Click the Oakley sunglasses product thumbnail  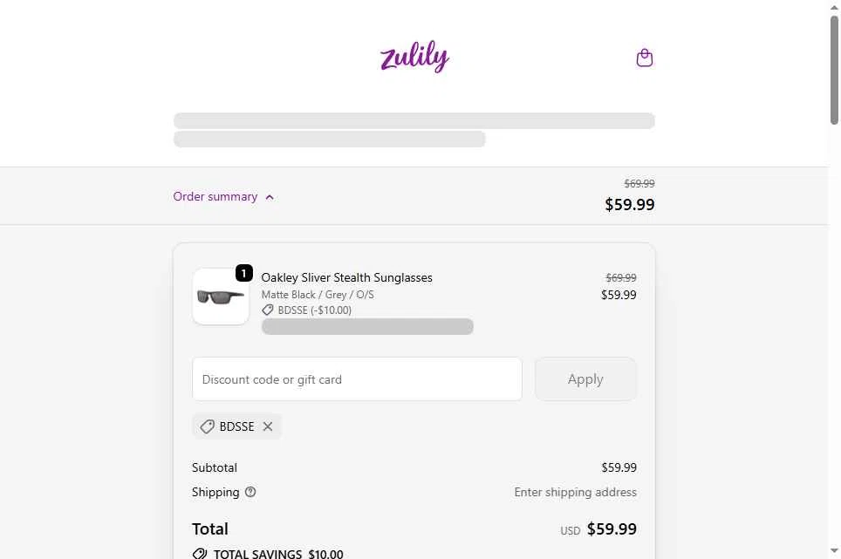[x=221, y=297]
